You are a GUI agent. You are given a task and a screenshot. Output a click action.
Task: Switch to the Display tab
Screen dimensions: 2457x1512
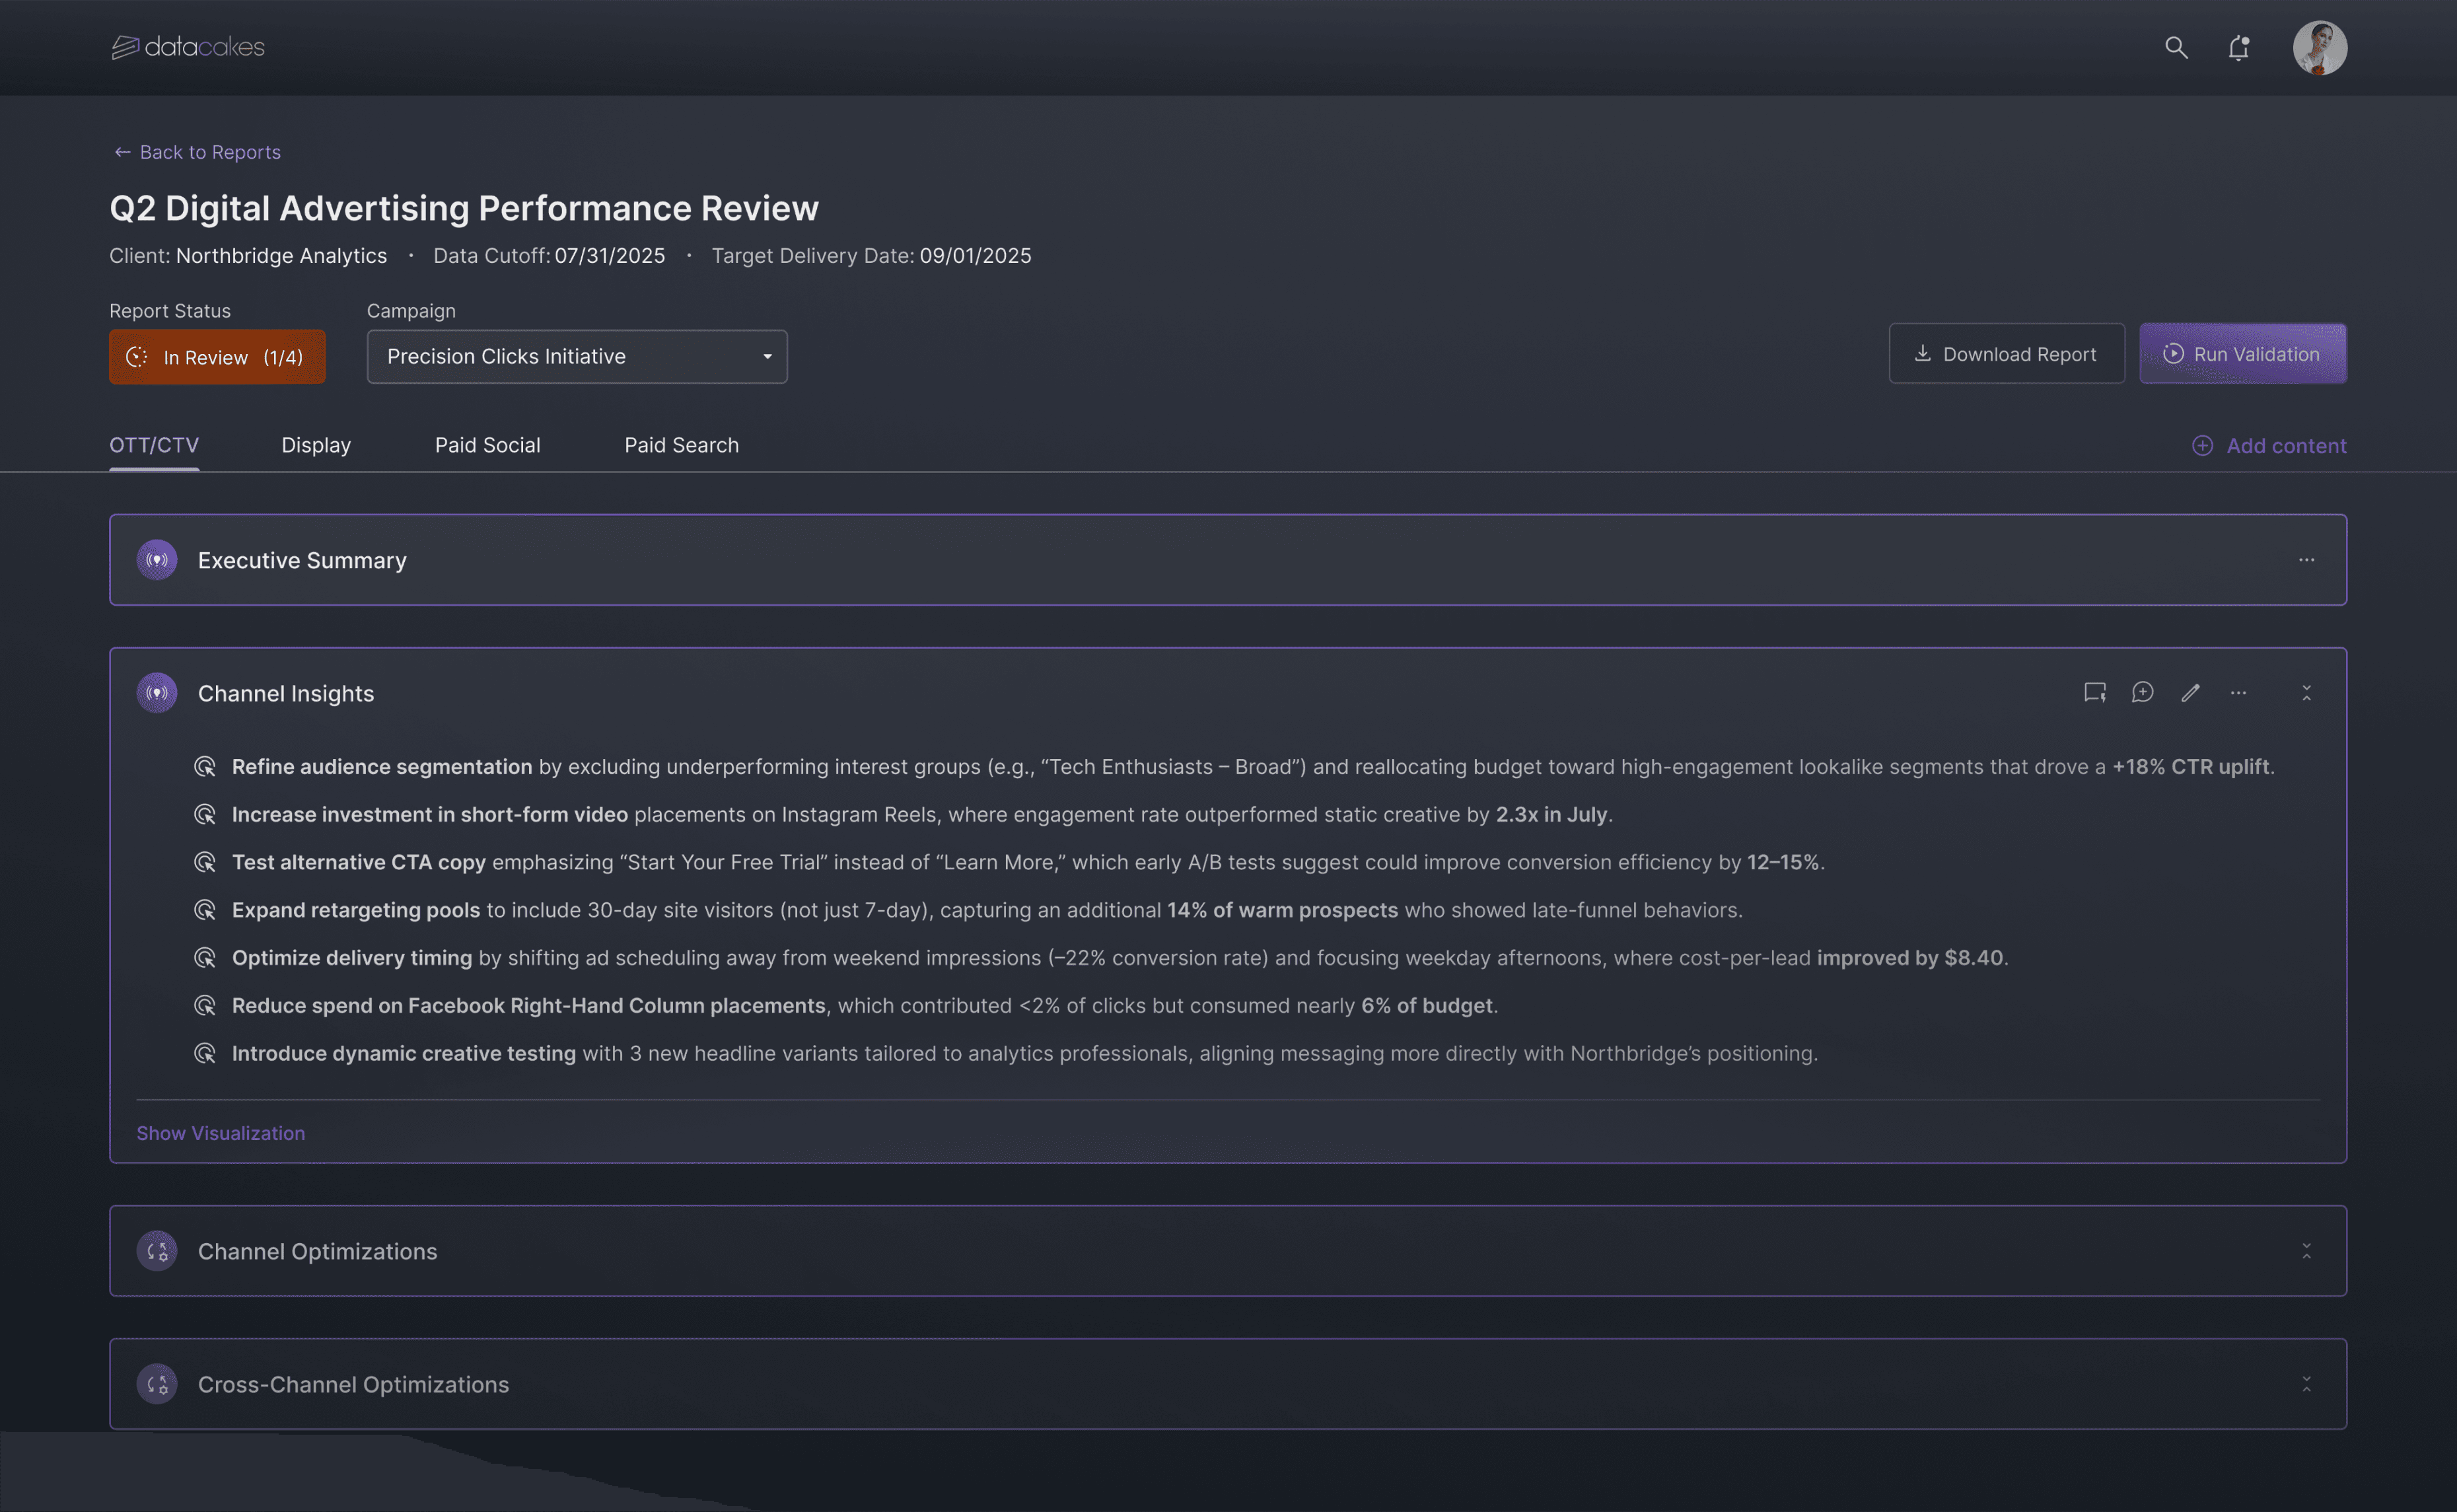pyautogui.click(x=316, y=445)
